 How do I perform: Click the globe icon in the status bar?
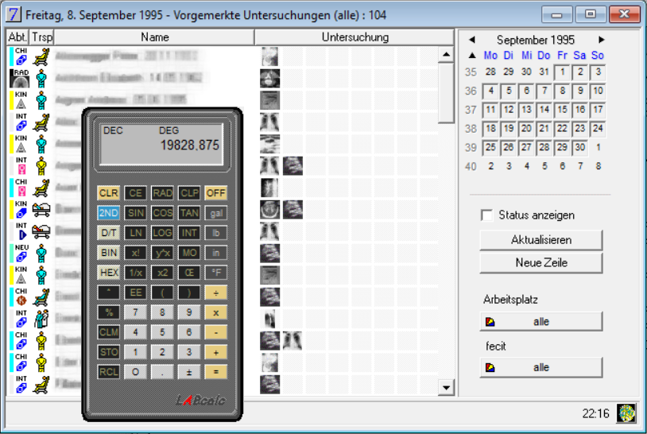point(626,413)
